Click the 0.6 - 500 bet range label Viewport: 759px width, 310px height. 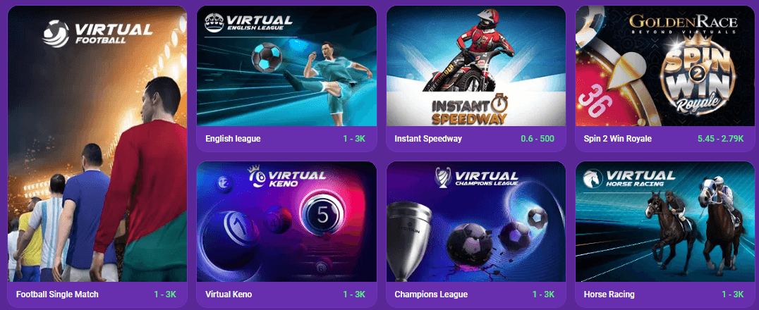click(x=538, y=139)
